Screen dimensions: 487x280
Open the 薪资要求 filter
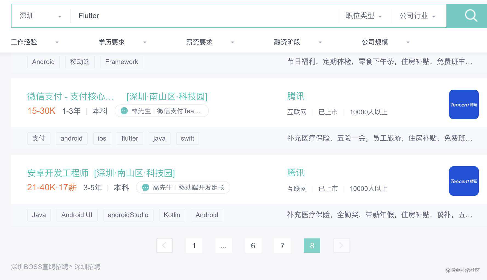[x=210, y=42]
